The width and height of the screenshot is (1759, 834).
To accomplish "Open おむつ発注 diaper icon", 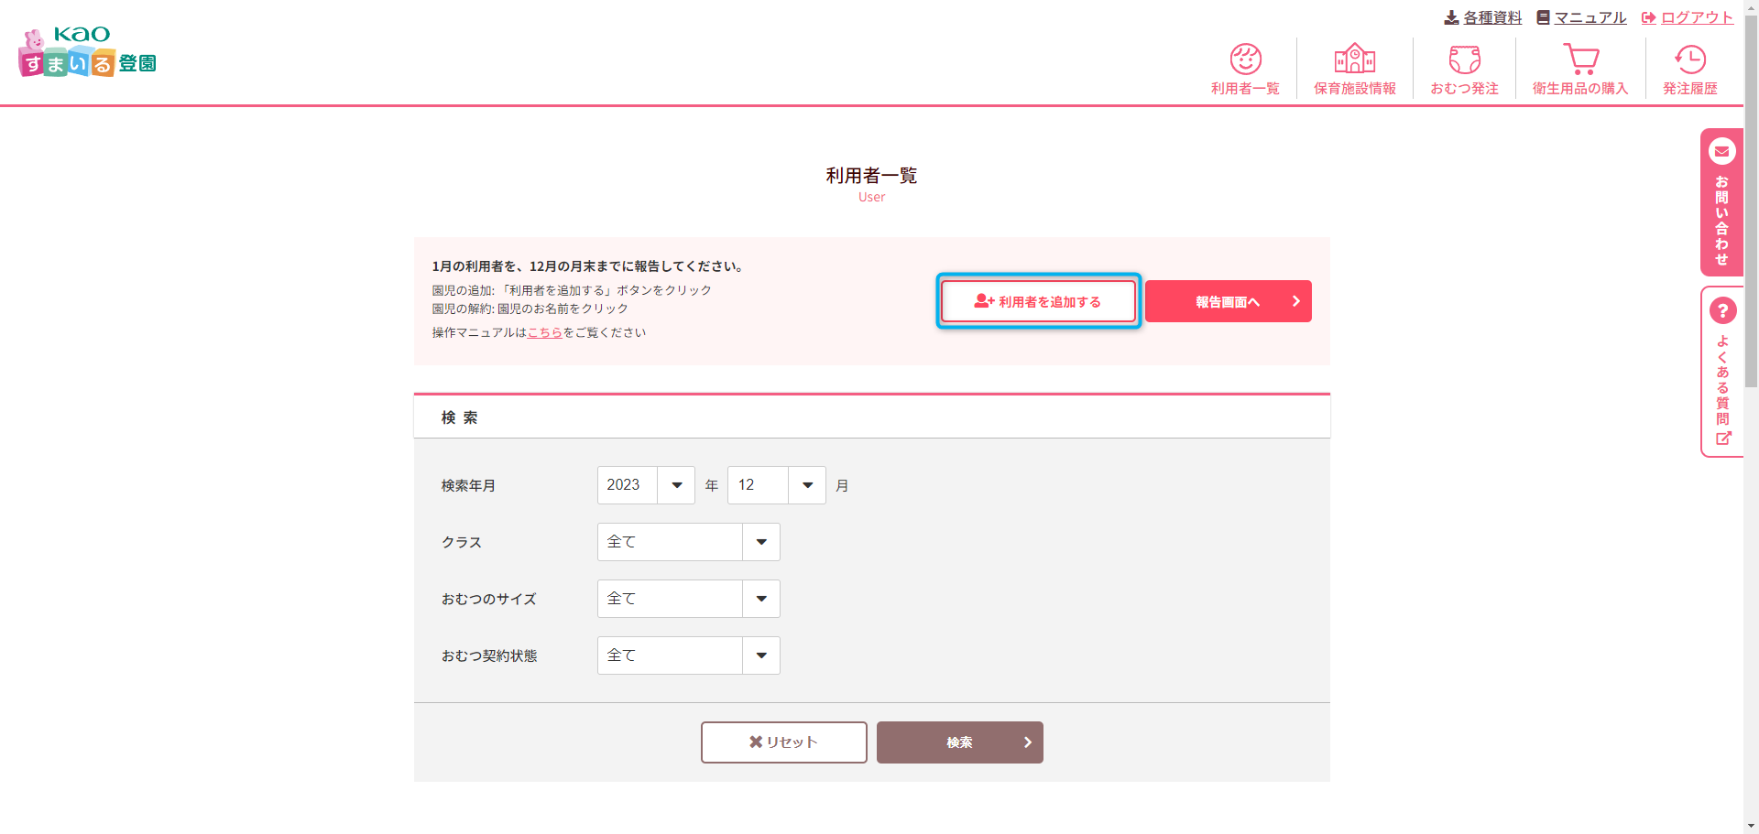I will (1464, 60).
